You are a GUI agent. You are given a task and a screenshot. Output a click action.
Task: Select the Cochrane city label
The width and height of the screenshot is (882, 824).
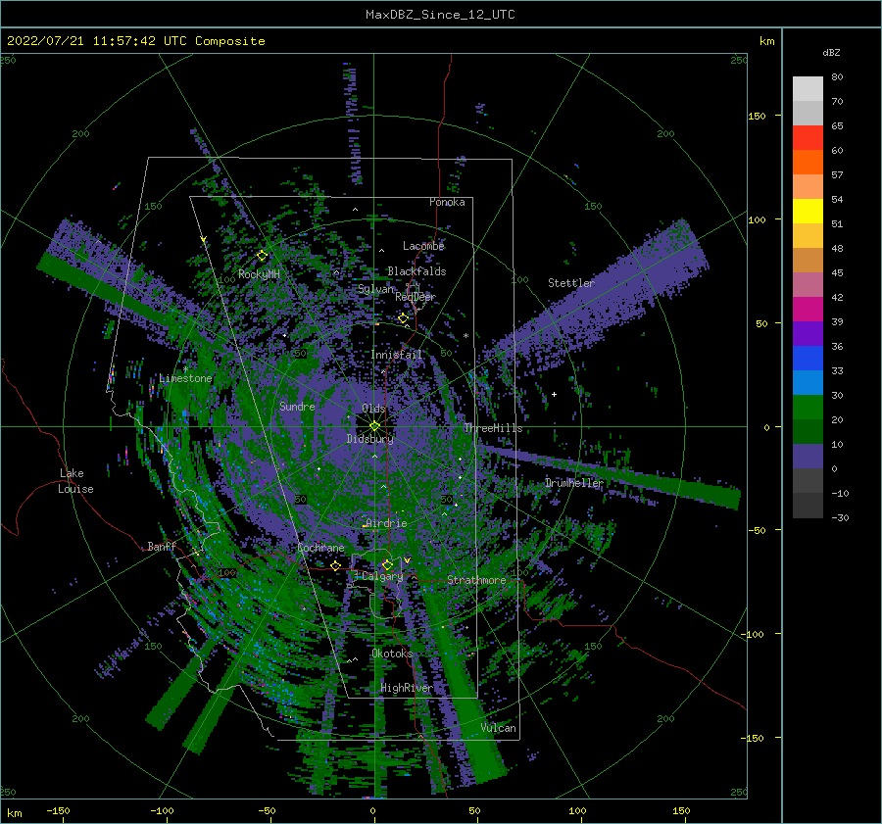[320, 548]
